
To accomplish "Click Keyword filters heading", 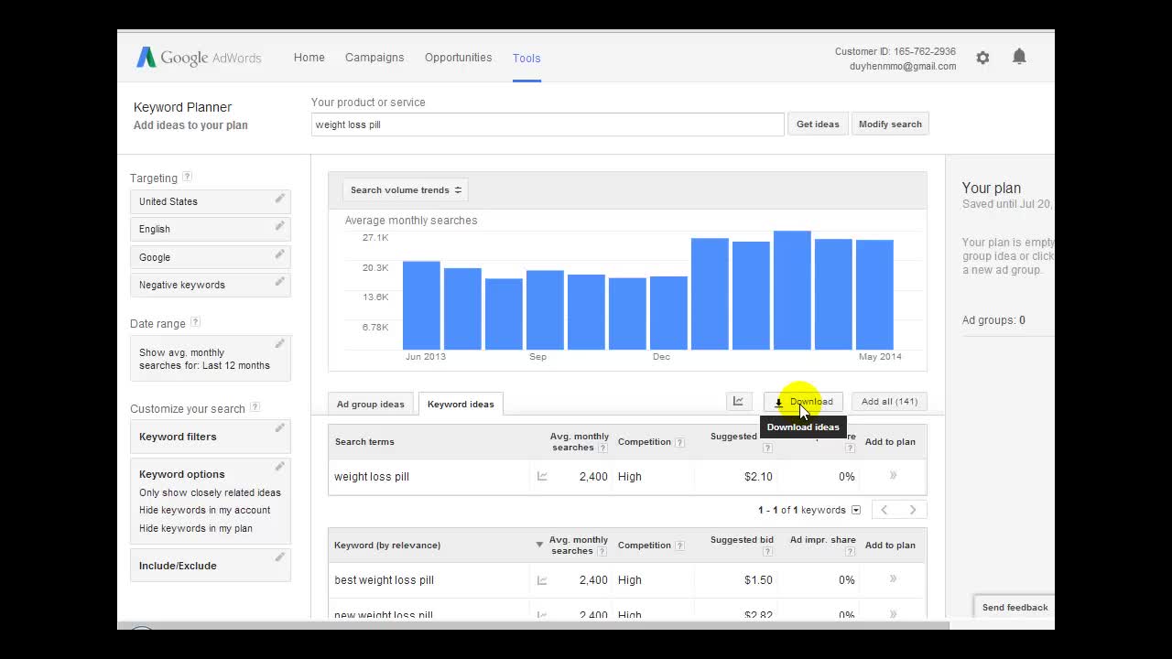I will pyautogui.click(x=178, y=437).
